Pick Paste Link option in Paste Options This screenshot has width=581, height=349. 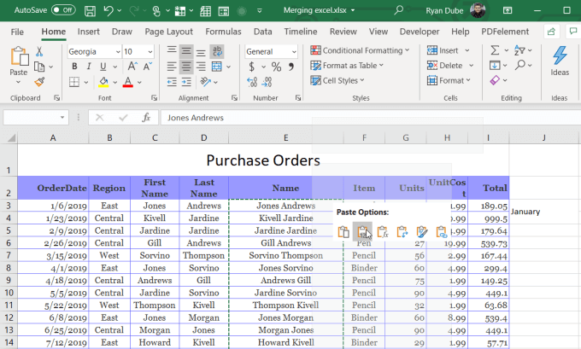(x=442, y=231)
